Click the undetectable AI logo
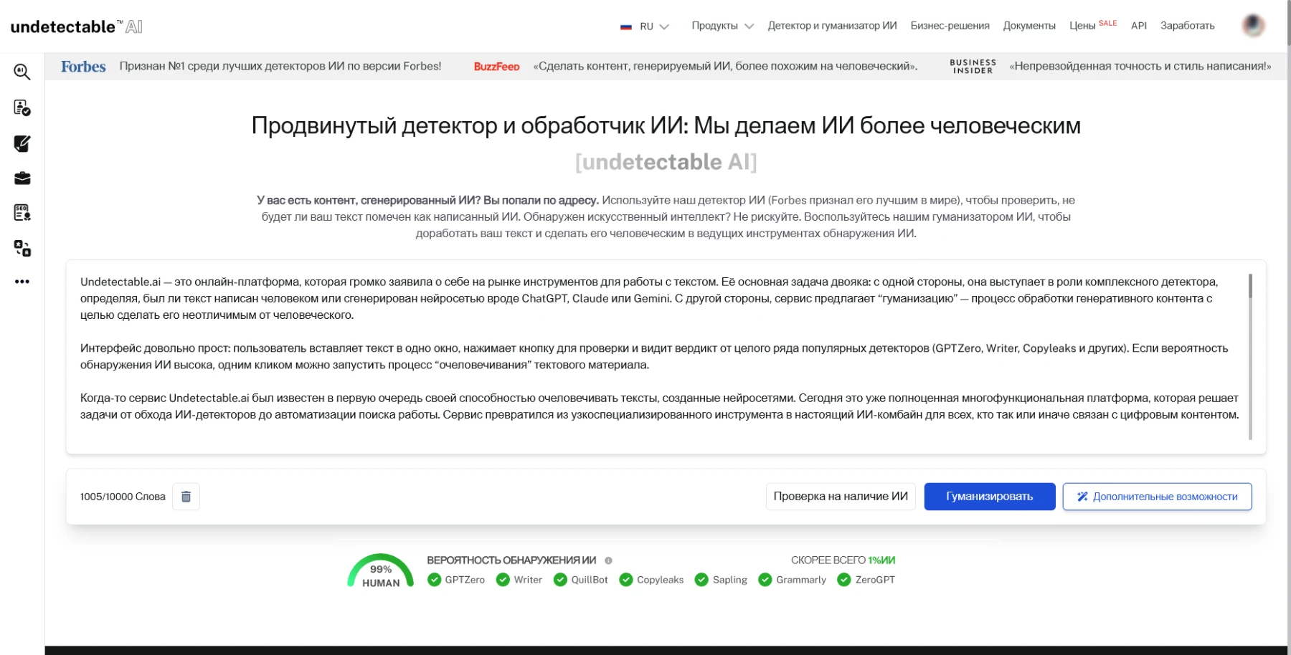 74,26
